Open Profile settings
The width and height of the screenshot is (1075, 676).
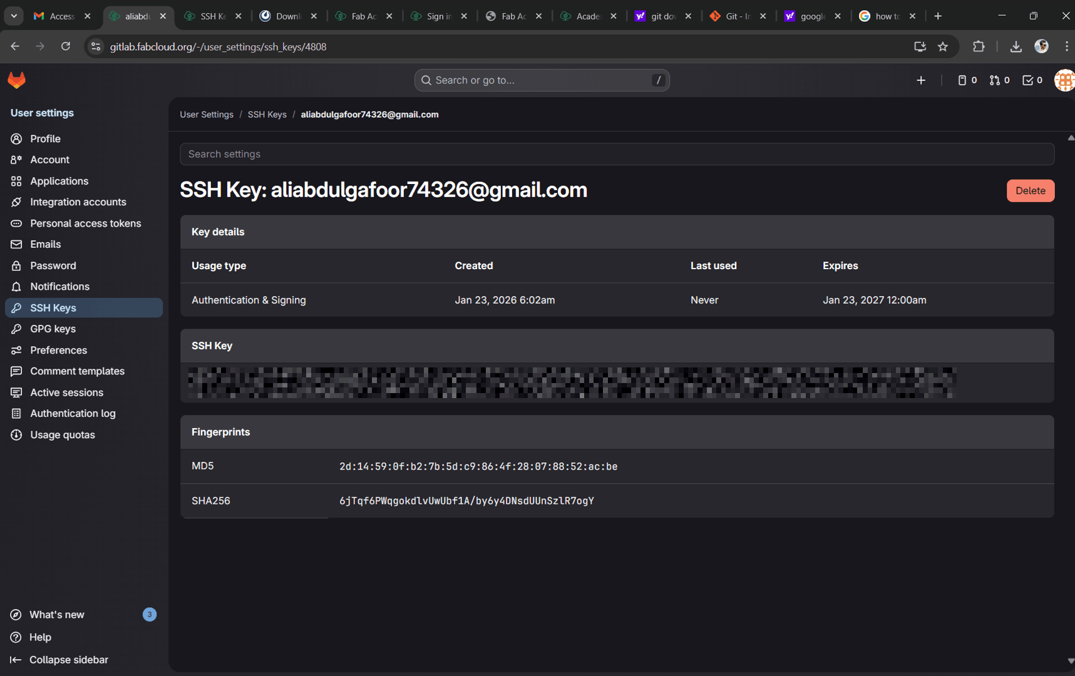click(x=84, y=139)
